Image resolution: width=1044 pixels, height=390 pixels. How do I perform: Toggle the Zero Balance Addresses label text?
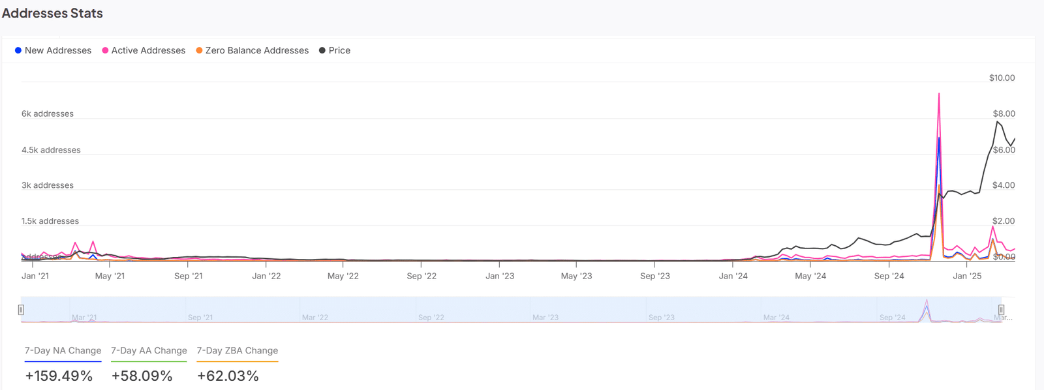257,50
